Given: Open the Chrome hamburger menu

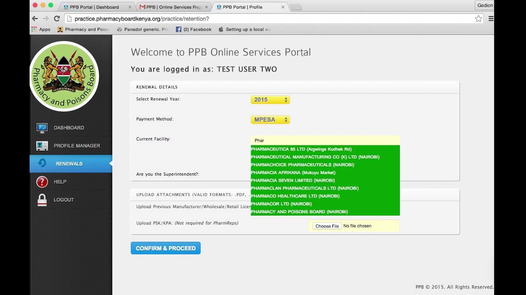Looking at the screenshot, I should tap(491, 18).
